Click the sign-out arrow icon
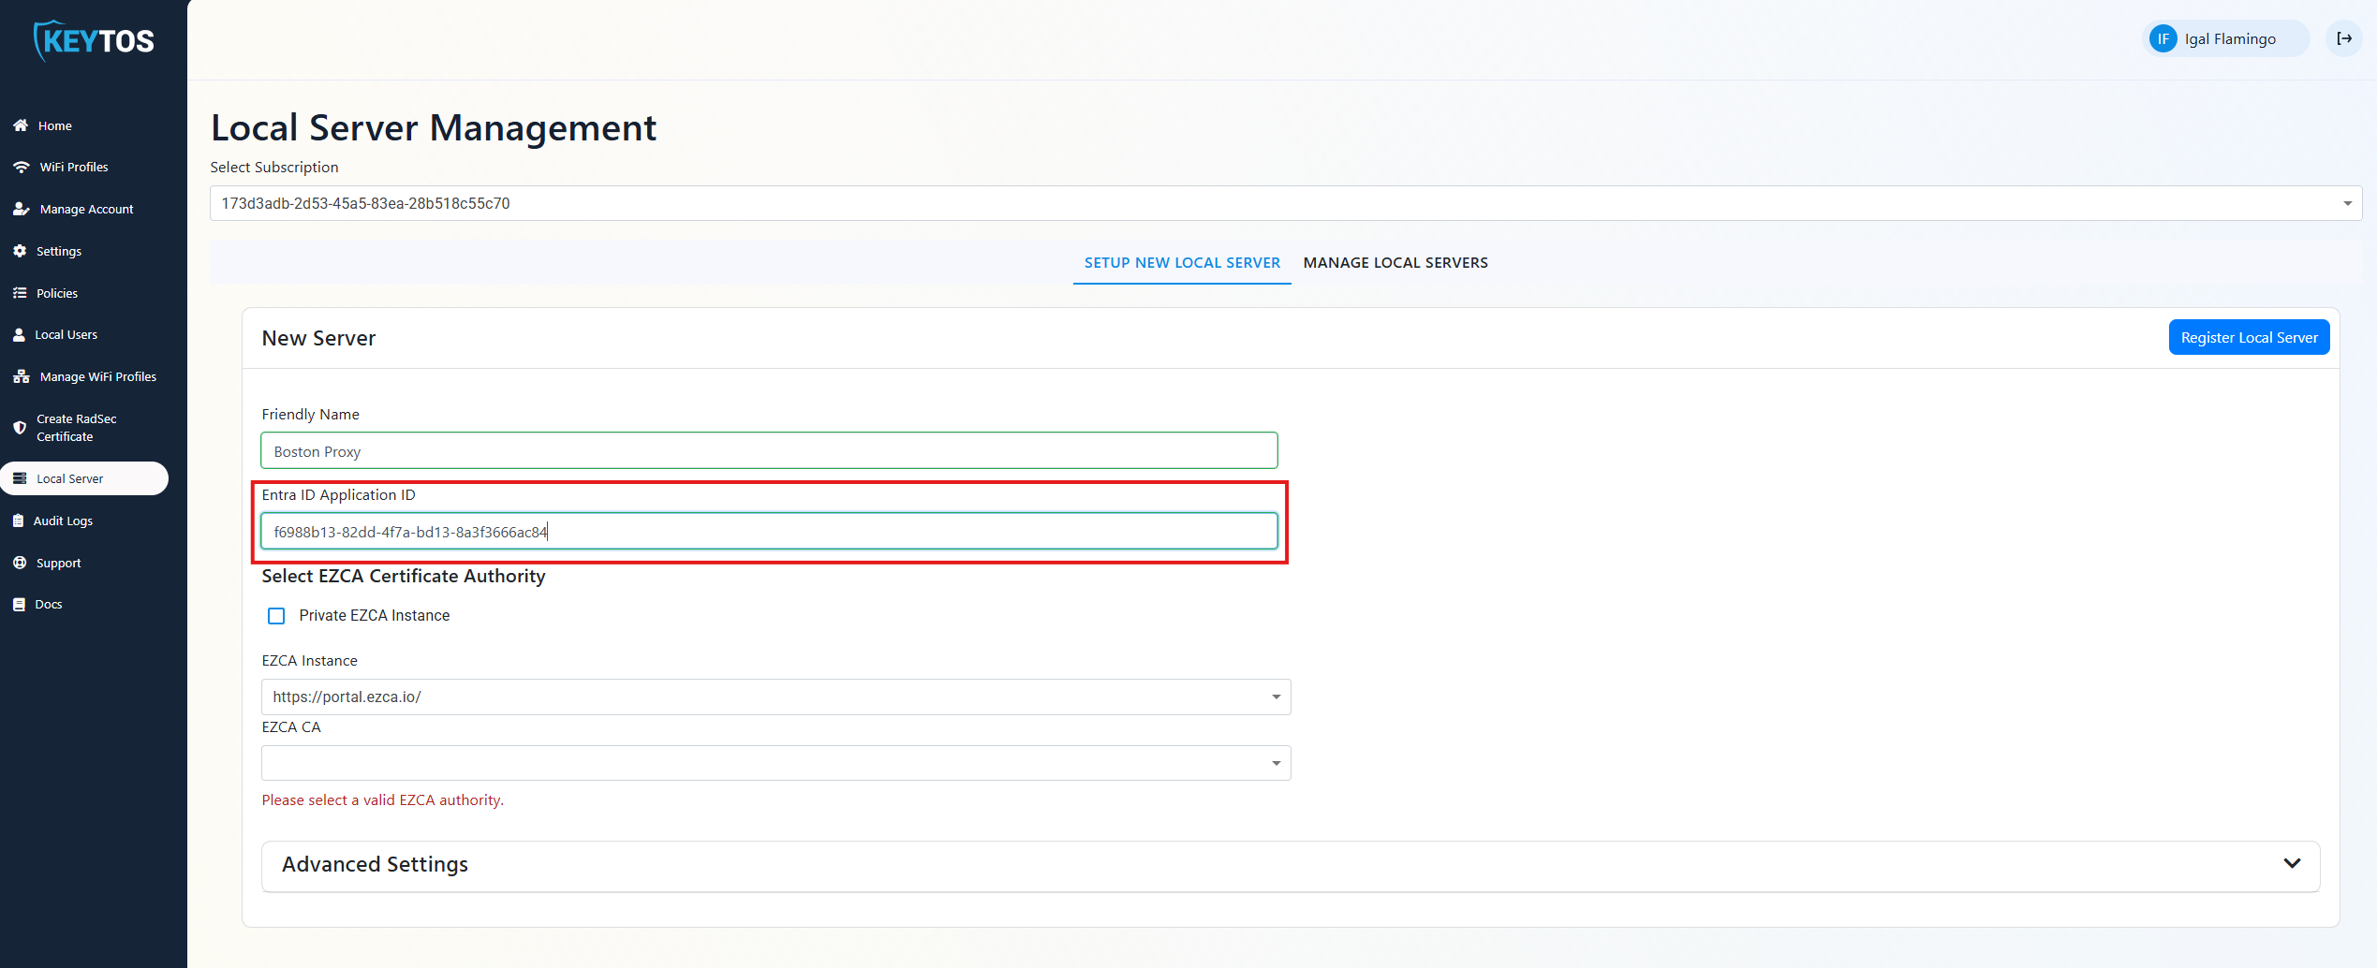 [2344, 38]
